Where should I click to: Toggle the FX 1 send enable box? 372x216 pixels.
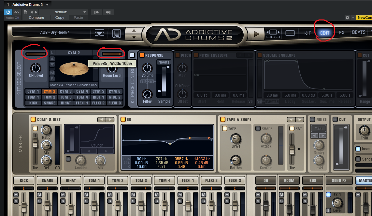328,195
